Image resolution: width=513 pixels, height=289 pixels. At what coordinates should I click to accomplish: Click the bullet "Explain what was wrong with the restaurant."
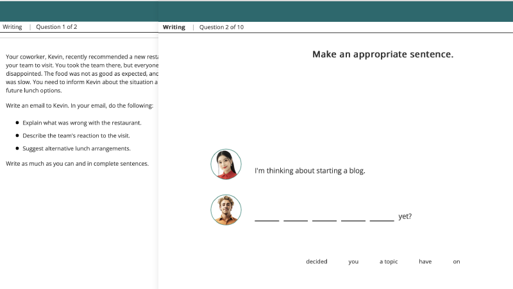click(82, 123)
